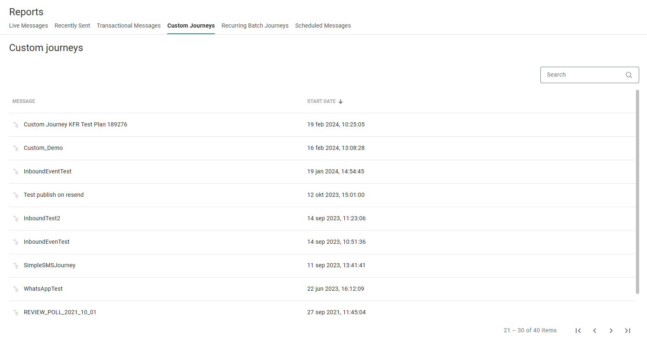
Task: Go to the next page
Action: pos(611,331)
